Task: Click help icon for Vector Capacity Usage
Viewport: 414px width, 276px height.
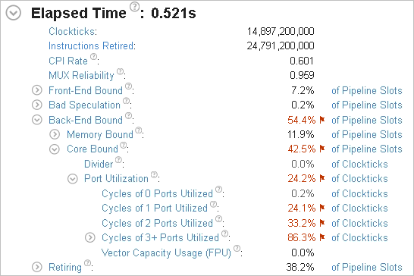Action: [x=237, y=248]
